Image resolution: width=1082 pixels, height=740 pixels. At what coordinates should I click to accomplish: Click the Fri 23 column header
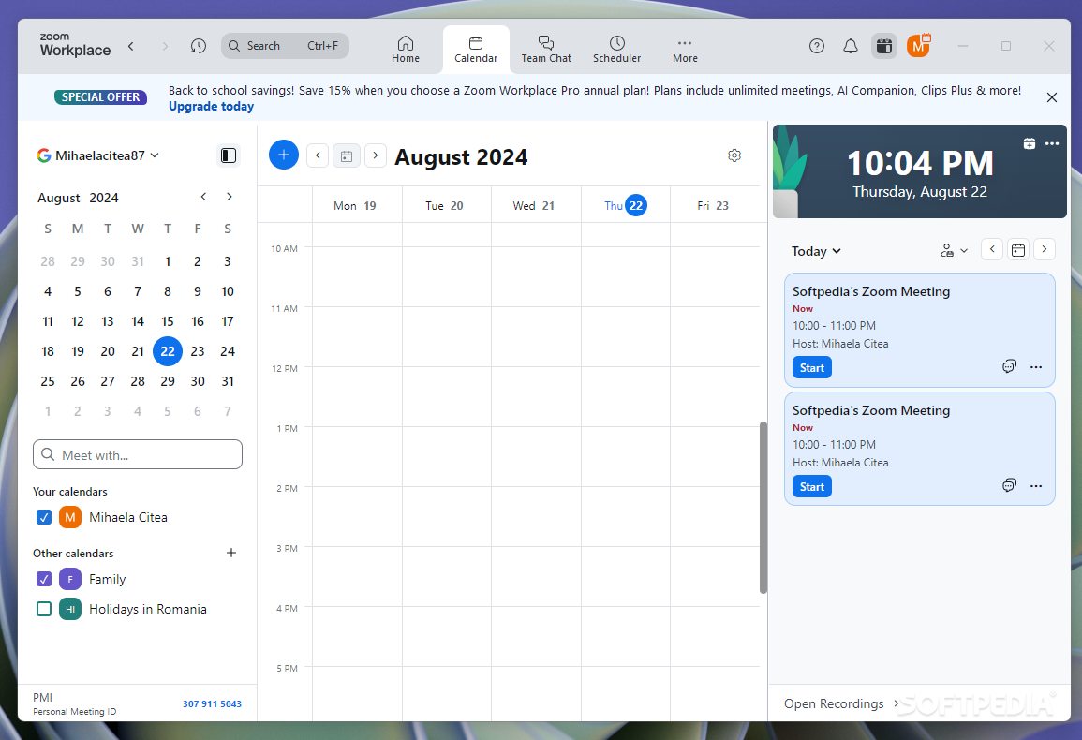point(713,206)
